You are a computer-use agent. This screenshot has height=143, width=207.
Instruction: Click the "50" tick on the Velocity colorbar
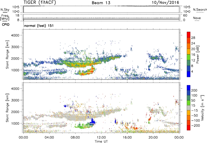click(193, 100)
